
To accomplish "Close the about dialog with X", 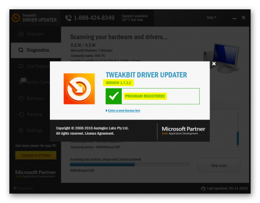I will pyautogui.click(x=214, y=64).
